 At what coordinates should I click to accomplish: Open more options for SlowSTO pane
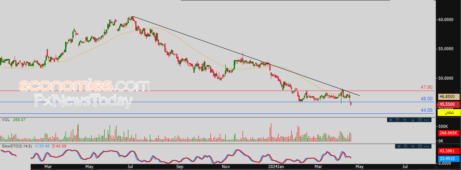[427, 146]
